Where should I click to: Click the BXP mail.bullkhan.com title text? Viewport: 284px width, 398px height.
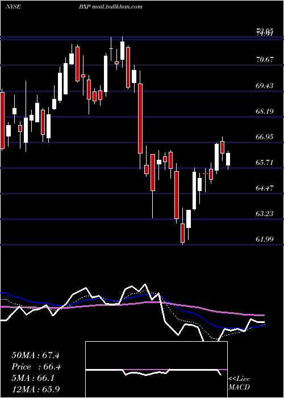pos(110,7)
